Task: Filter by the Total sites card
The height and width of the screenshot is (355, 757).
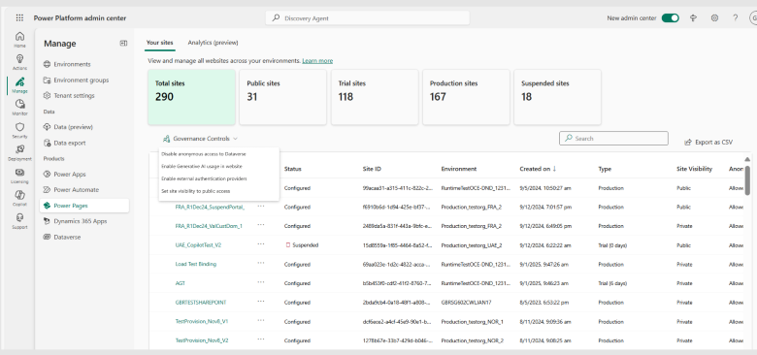Action: click(191, 97)
